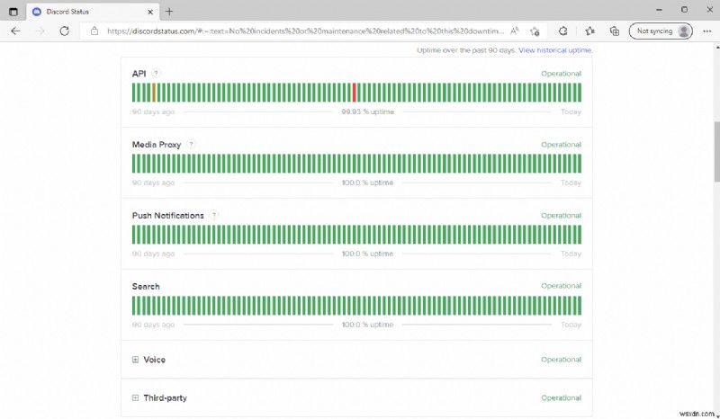Click the red outage bar in API uptime
The width and height of the screenshot is (720, 419).
click(x=354, y=93)
